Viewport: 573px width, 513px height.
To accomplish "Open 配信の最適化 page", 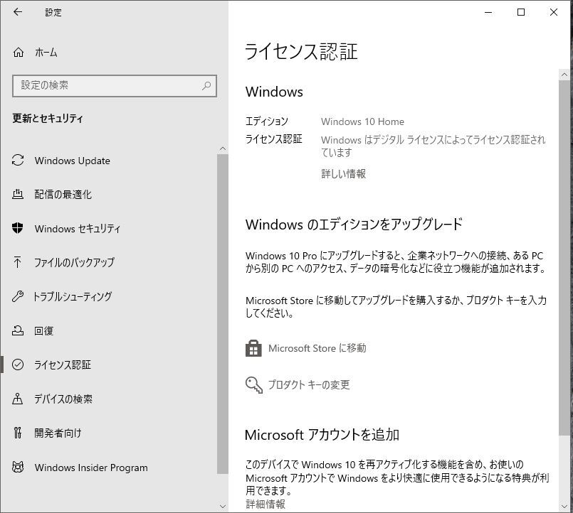I will pos(63,195).
